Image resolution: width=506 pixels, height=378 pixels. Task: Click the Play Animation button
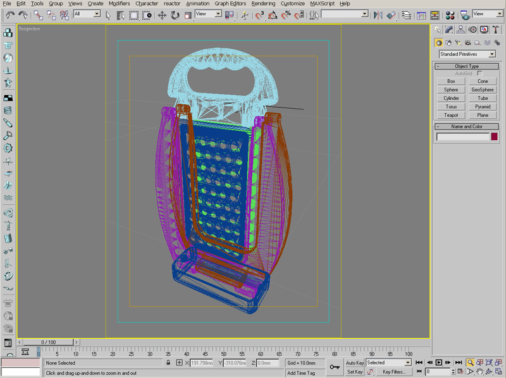click(x=438, y=363)
